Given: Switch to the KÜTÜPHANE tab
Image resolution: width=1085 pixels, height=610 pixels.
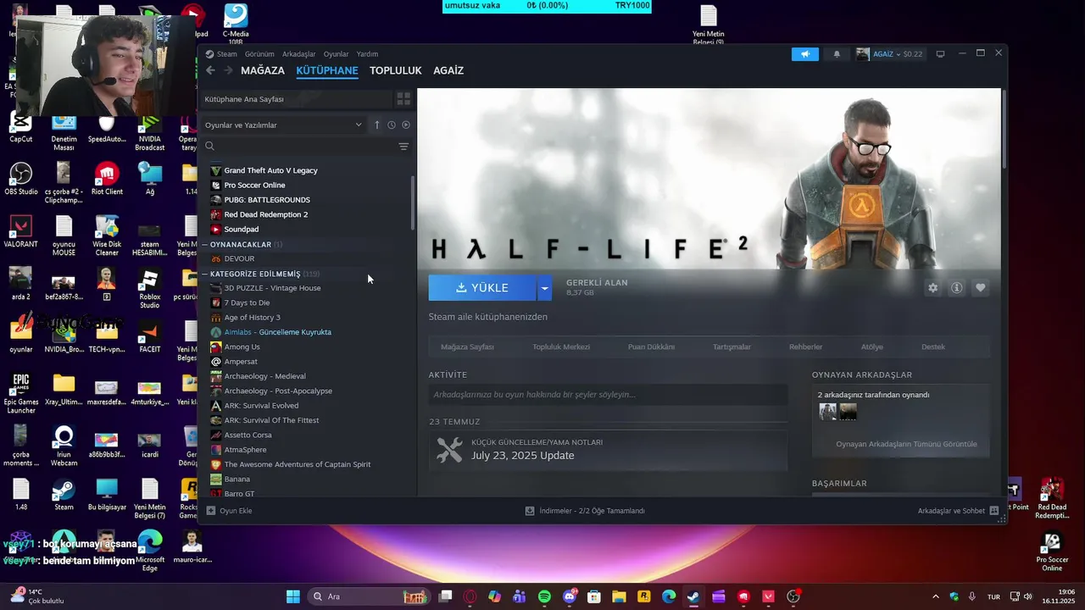Looking at the screenshot, I should [x=327, y=70].
